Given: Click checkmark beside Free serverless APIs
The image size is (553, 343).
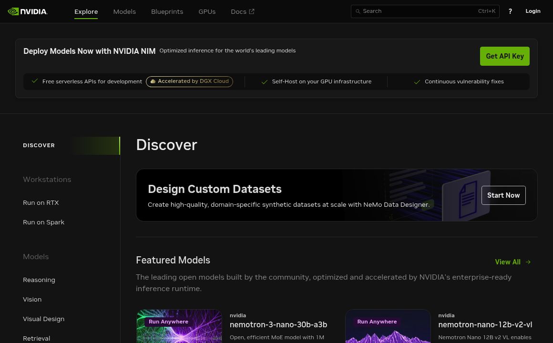Looking at the screenshot, I should pos(35,81).
